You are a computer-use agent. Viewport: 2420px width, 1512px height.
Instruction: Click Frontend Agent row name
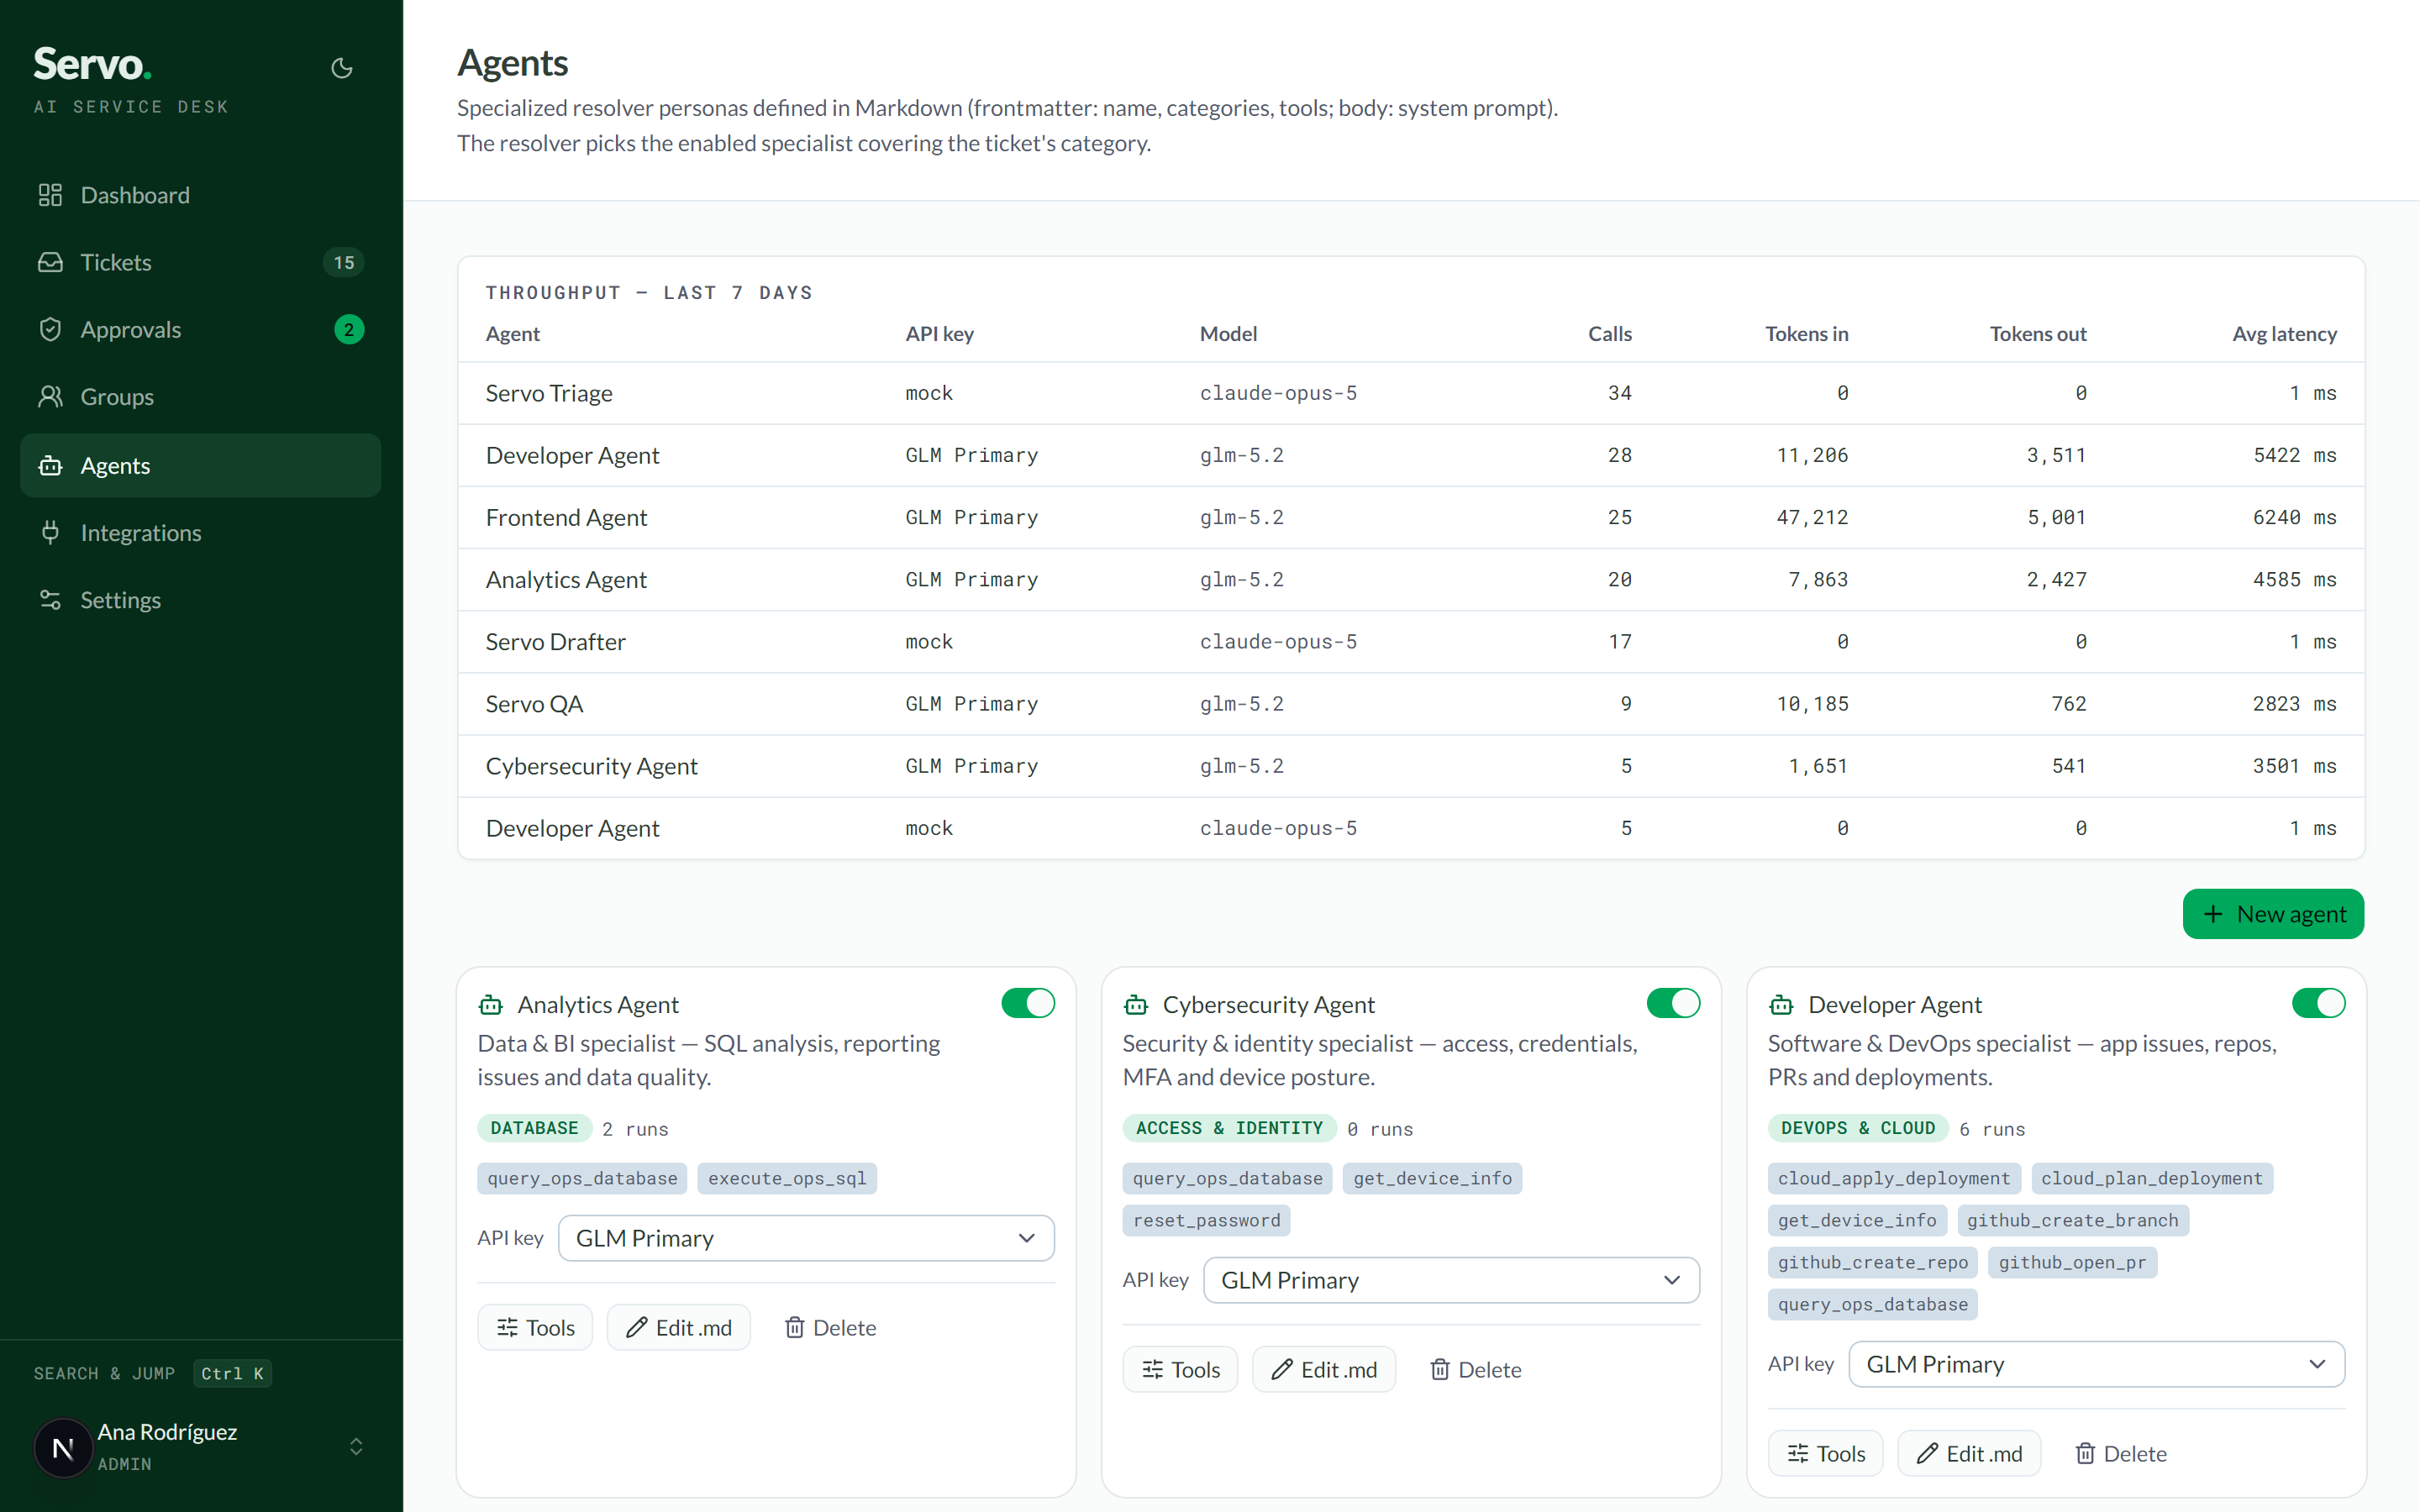[566, 517]
